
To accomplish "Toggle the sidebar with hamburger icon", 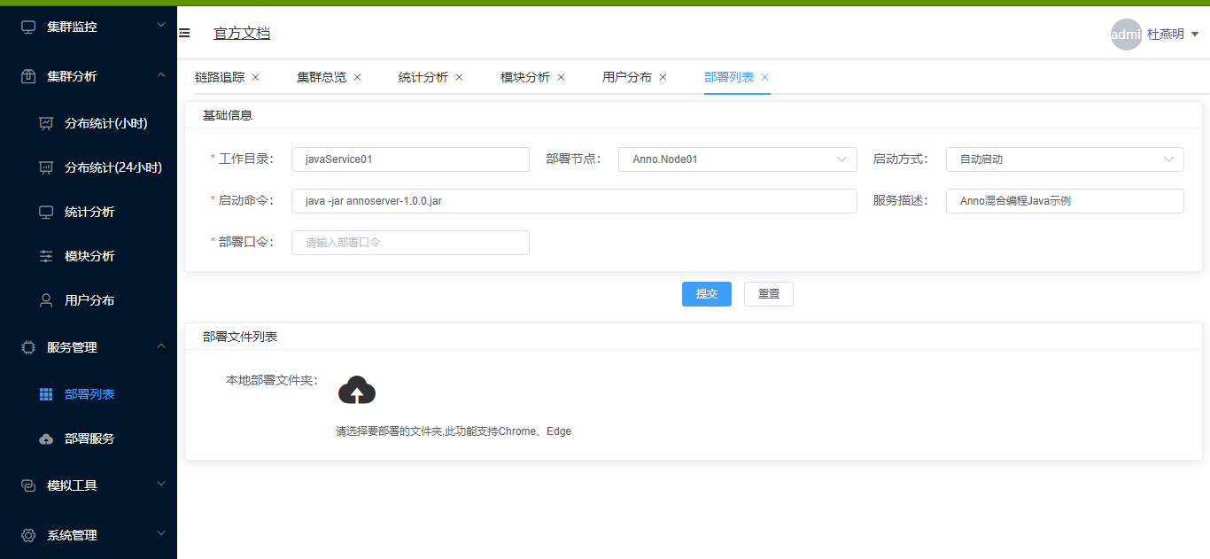I will click(184, 33).
